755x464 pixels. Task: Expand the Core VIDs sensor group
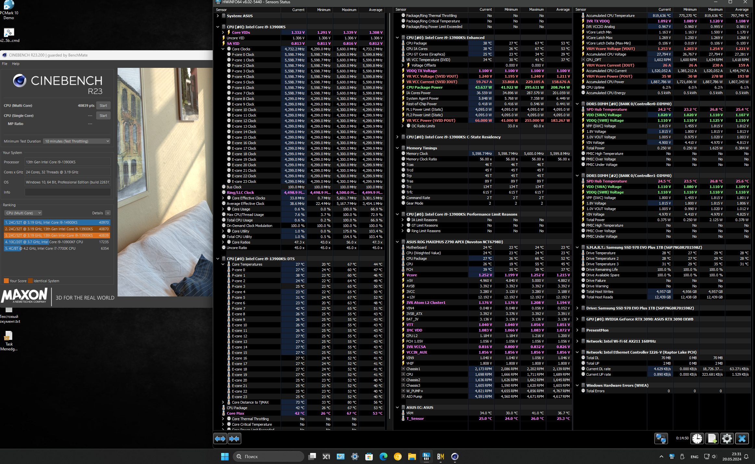click(x=223, y=32)
